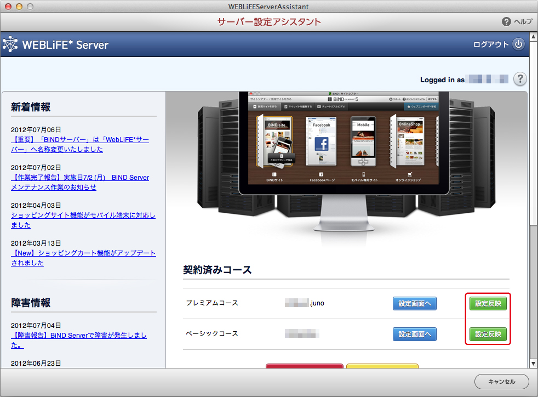Open the 【重要】BiNDサーバー名称変更 news link
This screenshot has width=538, height=397.
(80, 144)
